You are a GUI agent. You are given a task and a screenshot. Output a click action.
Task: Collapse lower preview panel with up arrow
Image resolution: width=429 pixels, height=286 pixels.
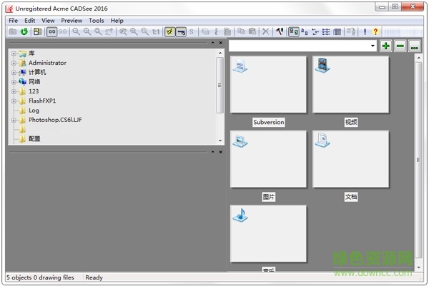coord(212,152)
